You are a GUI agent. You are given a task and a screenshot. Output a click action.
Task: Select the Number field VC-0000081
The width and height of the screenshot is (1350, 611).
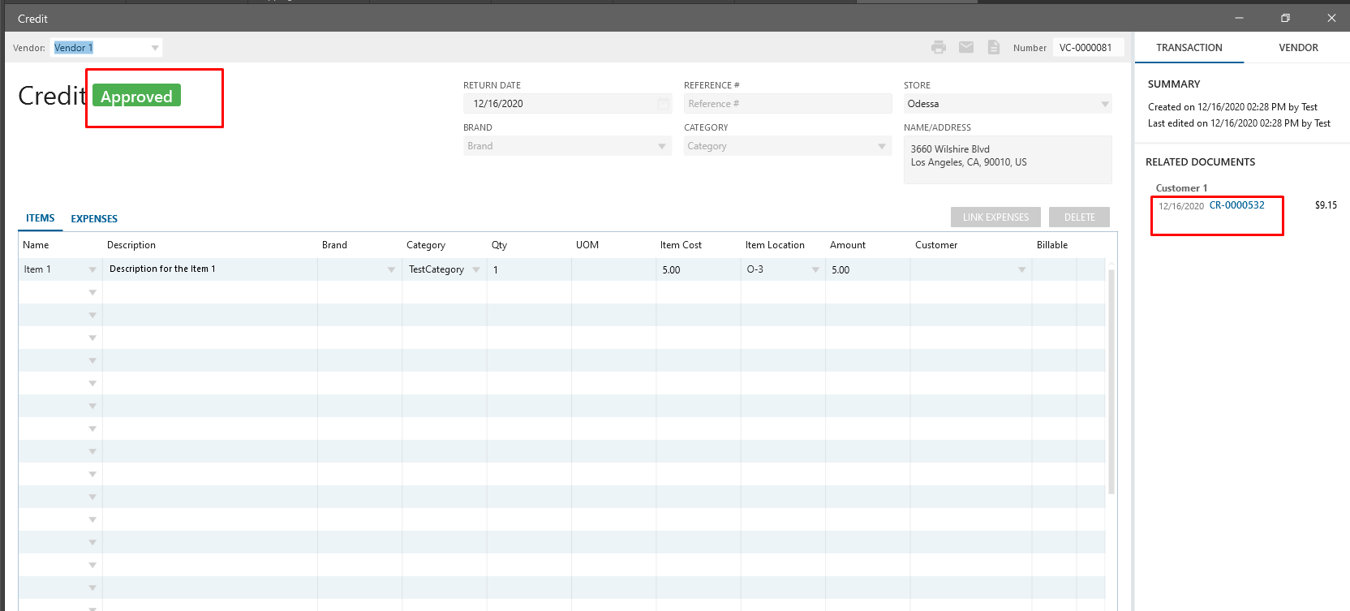coord(1088,48)
